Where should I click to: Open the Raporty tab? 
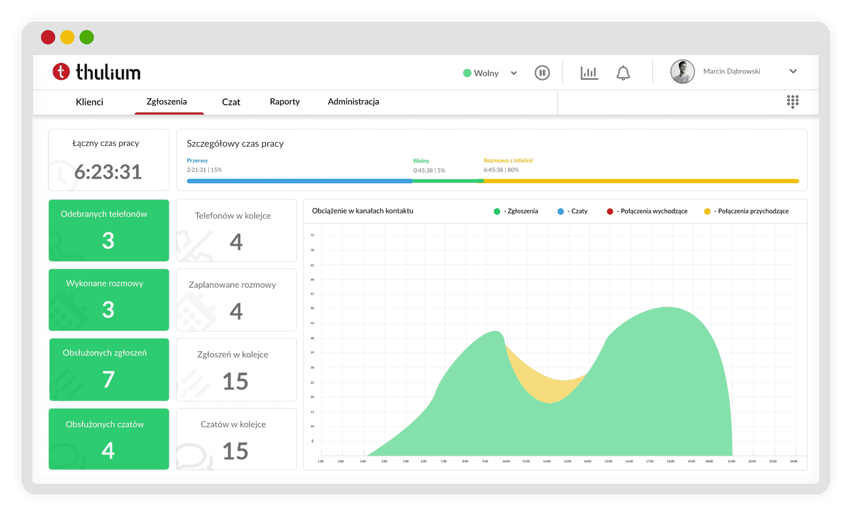[285, 101]
